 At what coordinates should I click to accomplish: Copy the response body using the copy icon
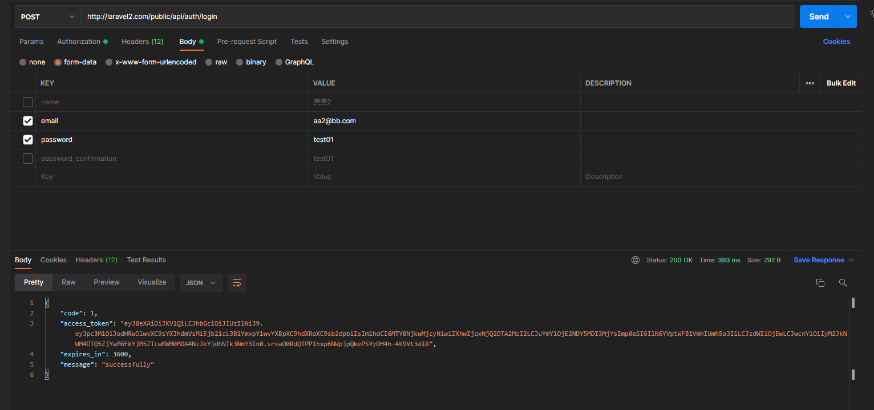point(820,282)
